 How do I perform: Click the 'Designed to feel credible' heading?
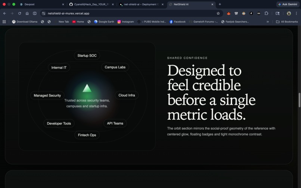click(211, 93)
